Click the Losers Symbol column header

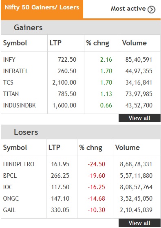click(15, 148)
